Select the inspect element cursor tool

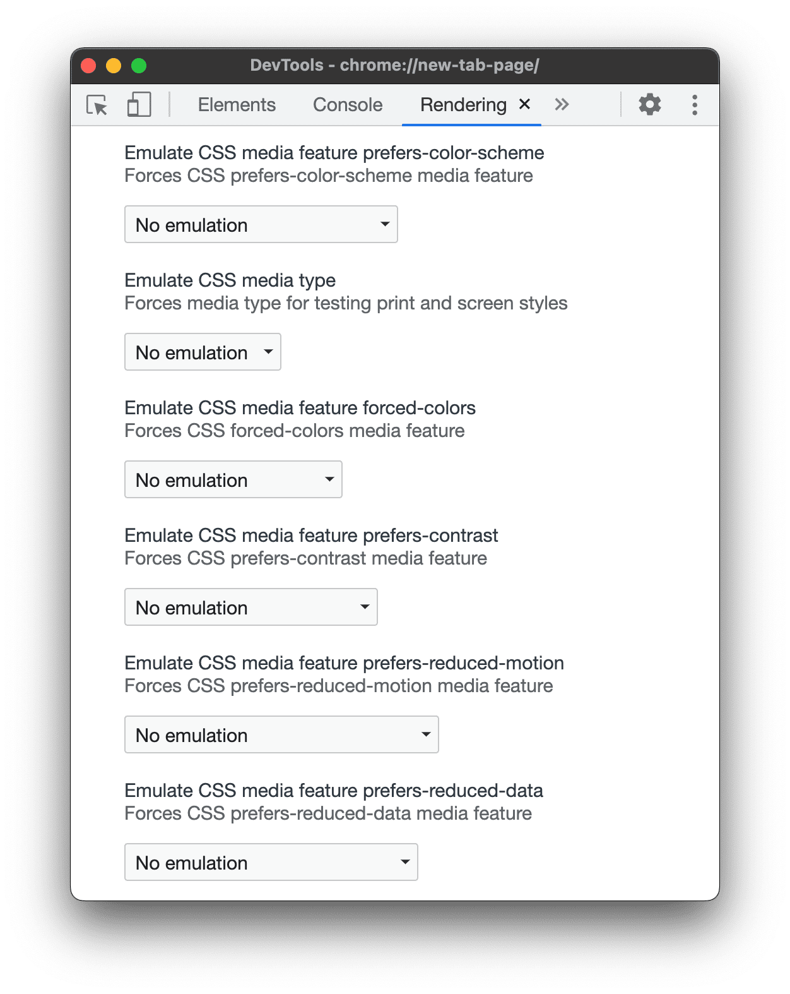pyautogui.click(x=96, y=104)
